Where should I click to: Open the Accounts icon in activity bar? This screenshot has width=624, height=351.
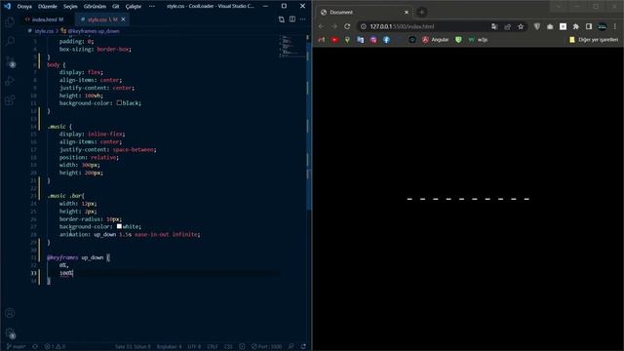point(10,313)
